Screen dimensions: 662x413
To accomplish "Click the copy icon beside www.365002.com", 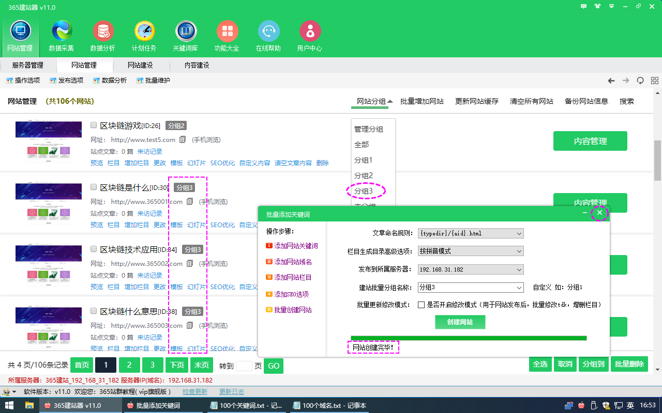I will (x=190, y=263).
